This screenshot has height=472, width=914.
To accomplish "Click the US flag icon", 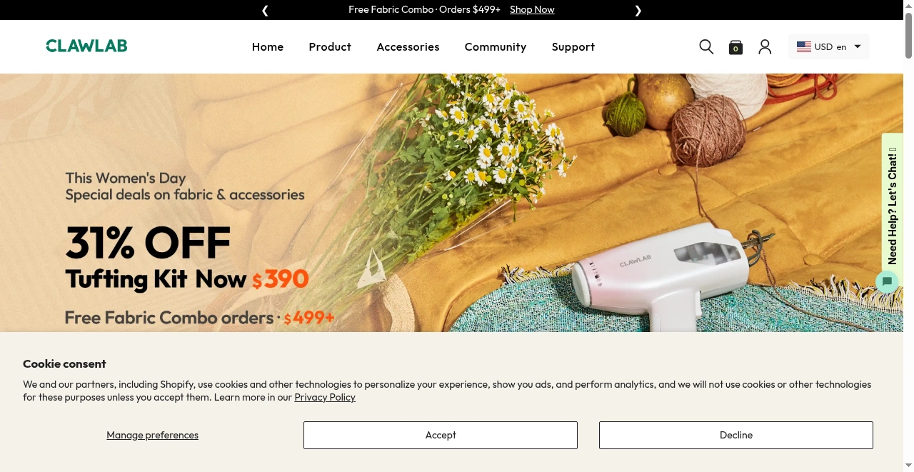I will tap(804, 47).
